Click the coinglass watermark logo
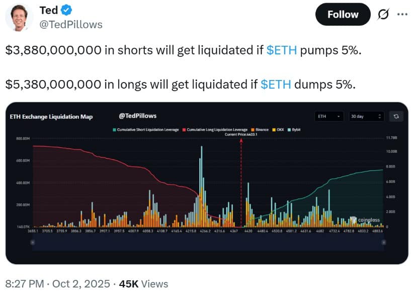415x291 pixels. 366,220
